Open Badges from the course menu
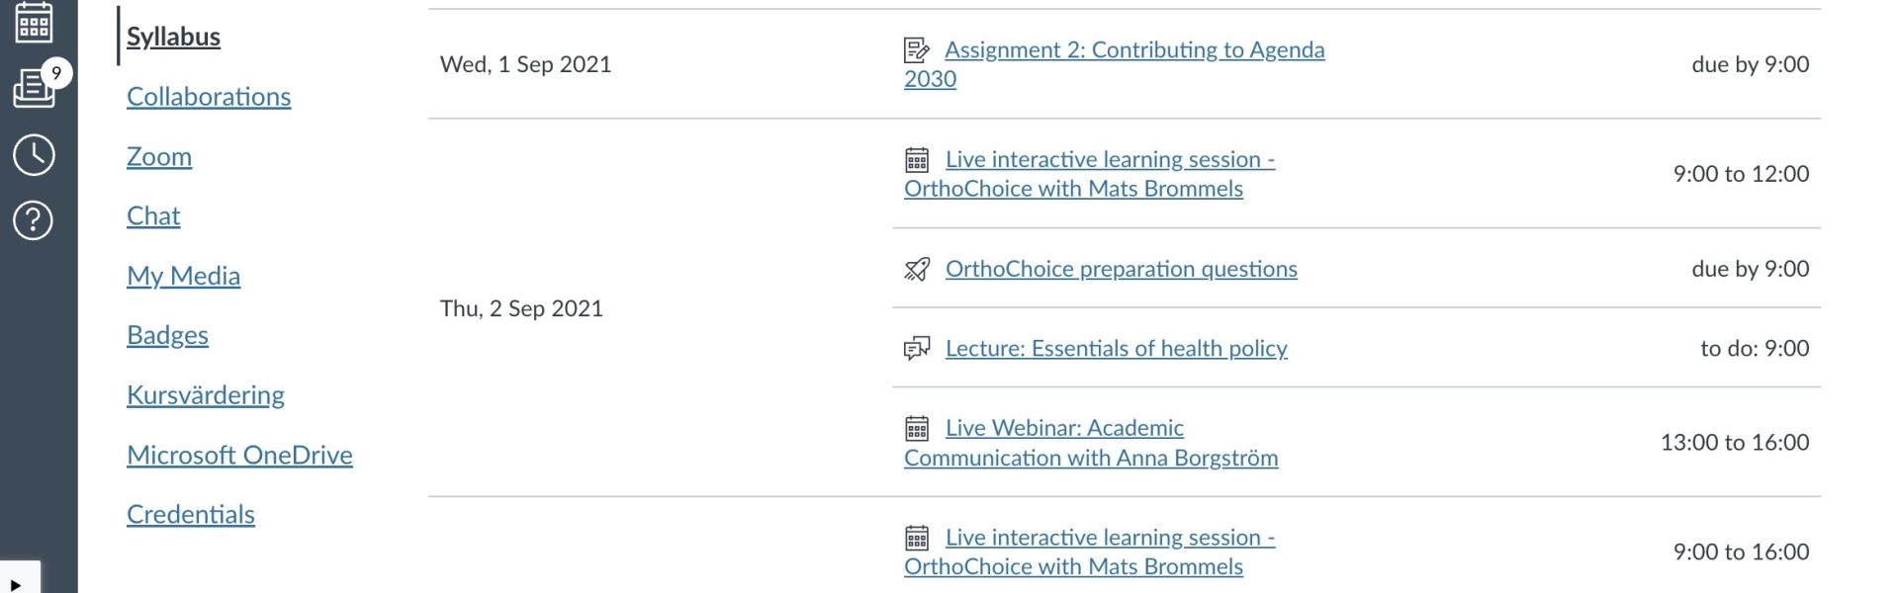The image size is (1899, 593). [x=167, y=335]
